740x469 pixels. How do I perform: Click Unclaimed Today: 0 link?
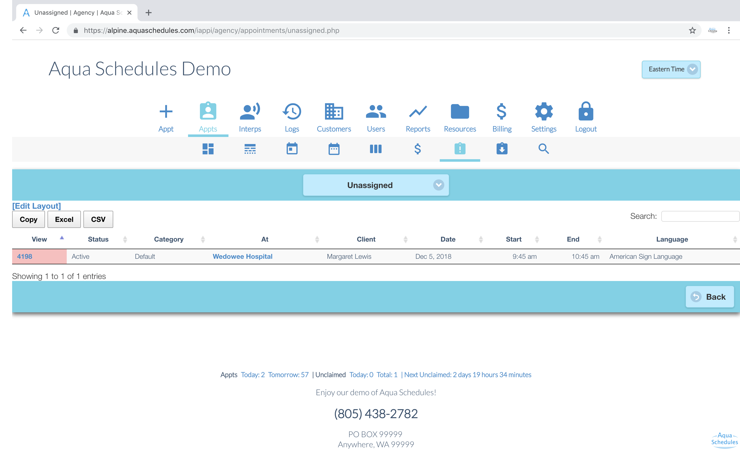[361, 375]
